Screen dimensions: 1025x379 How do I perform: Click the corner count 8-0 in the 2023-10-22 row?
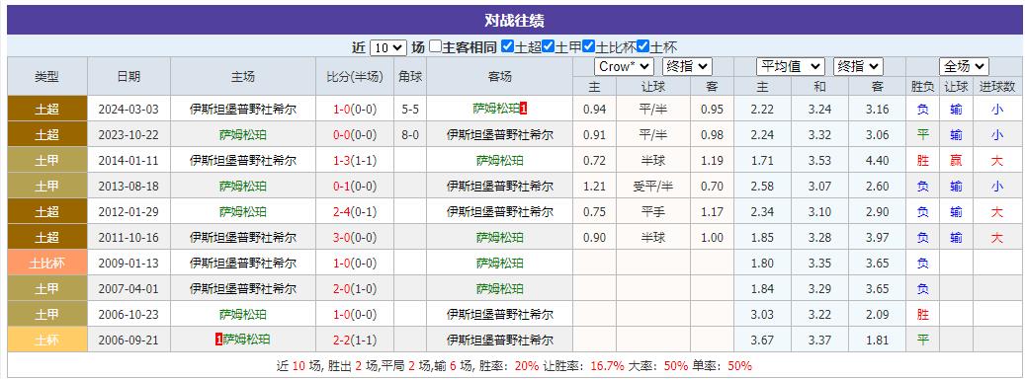click(410, 135)
